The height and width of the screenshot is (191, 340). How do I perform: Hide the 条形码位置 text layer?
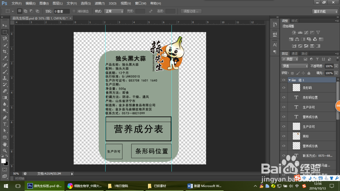[284, 97]
